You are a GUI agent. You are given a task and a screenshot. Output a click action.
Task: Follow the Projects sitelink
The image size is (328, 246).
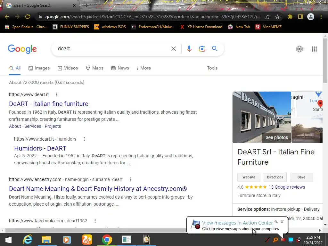click(53, 126)
